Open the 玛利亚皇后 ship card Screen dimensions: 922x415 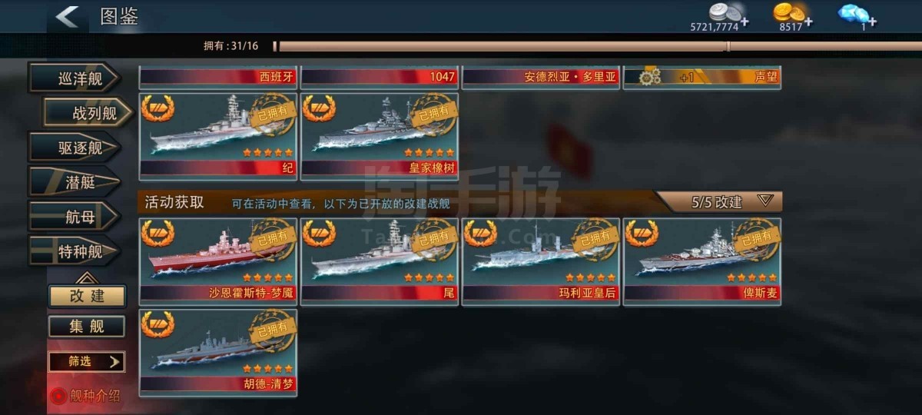pyautogui.click(x=541, y=261)
